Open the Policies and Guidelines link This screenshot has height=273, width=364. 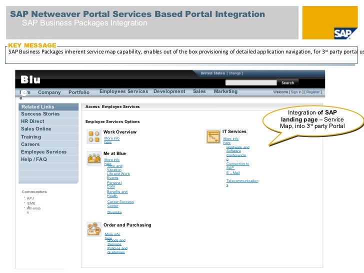(x=117, y=250)
